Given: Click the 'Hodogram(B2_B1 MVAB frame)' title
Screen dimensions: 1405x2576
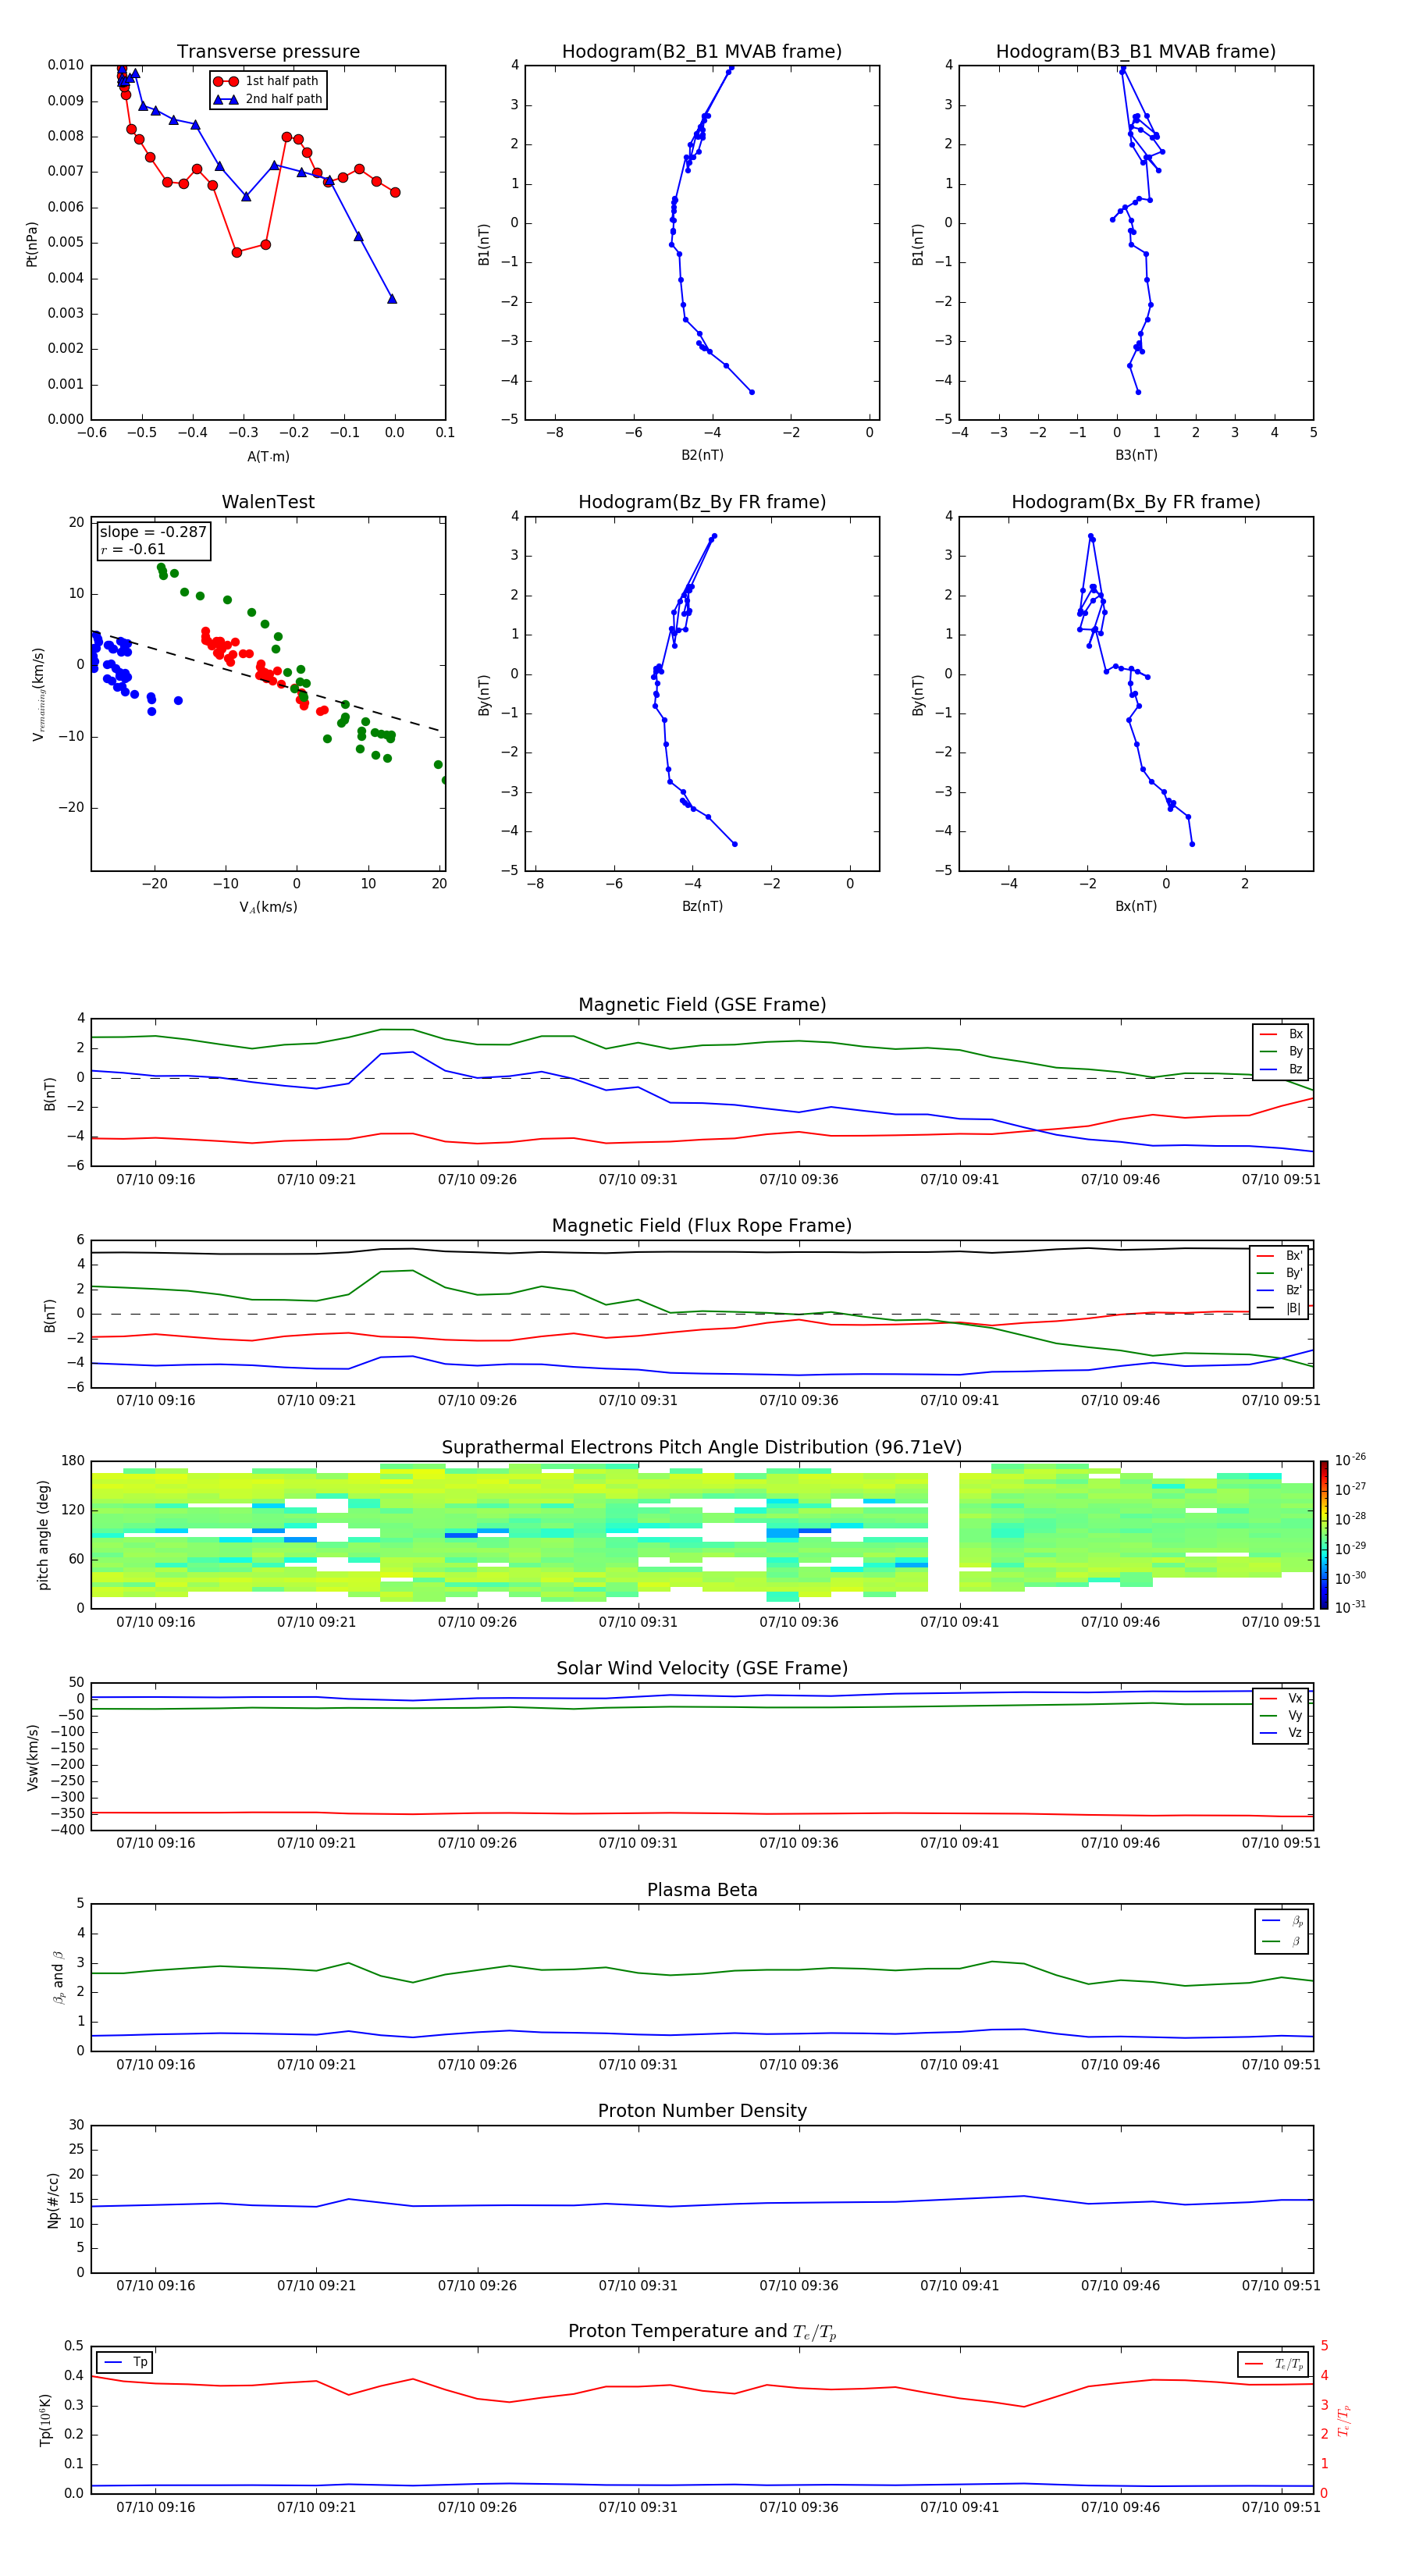Looking at the screenshot, I should [x=702, y=52].
